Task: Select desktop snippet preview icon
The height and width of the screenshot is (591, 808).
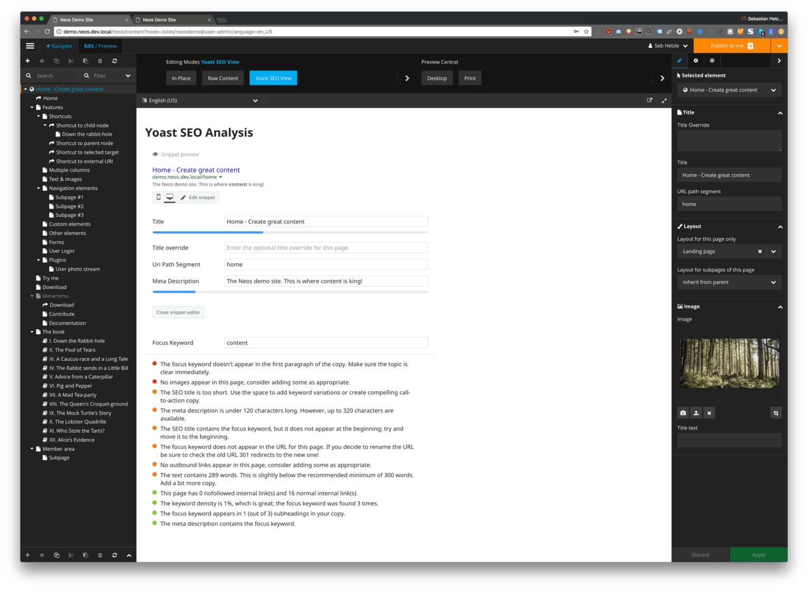Action: point(170,197)
